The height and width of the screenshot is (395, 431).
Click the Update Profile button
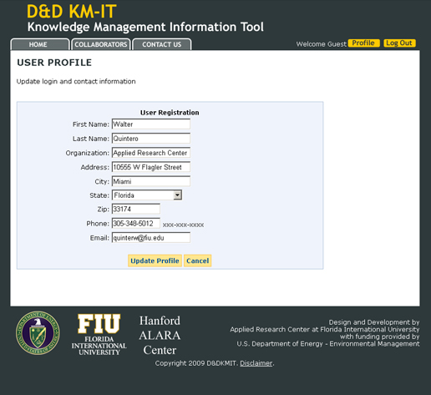155,261
